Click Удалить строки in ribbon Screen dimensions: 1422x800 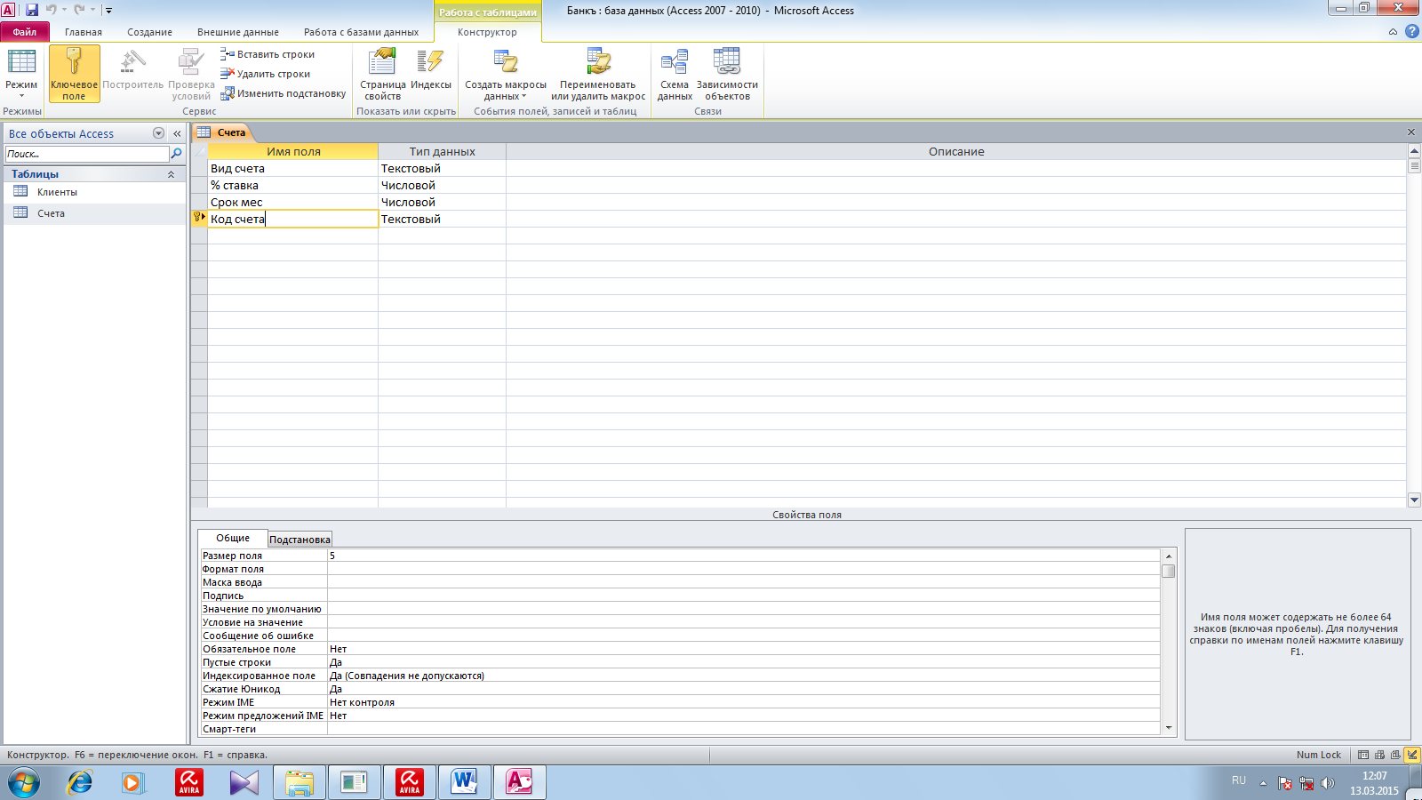coord(266,74)
